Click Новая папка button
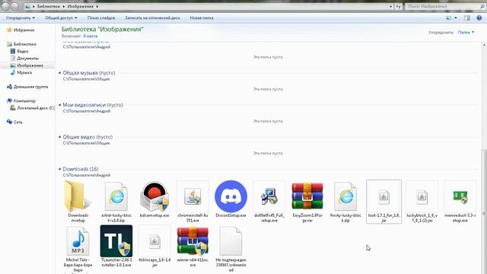Image resolution: width=487 pixels, height=274 pixels. pos(202,18)
